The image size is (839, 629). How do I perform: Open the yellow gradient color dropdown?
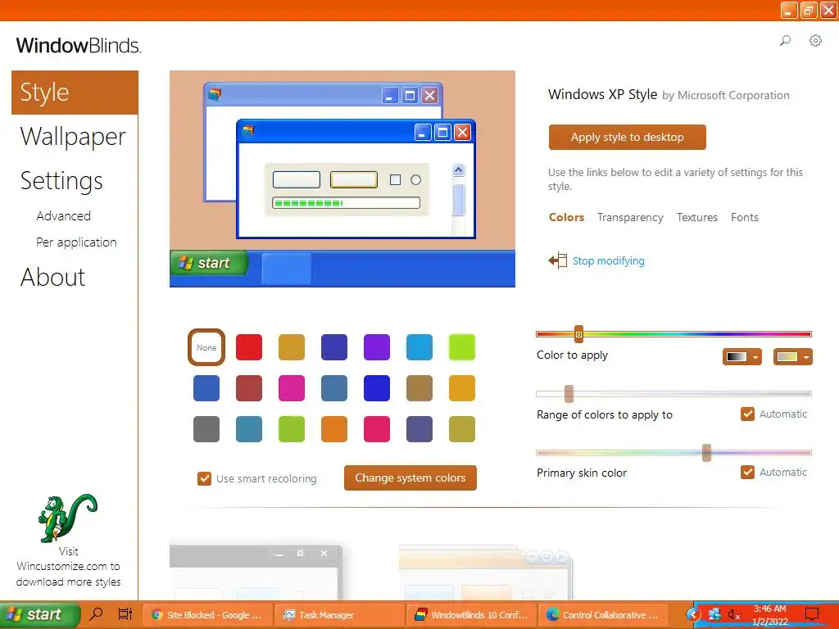tap(792, 357)
